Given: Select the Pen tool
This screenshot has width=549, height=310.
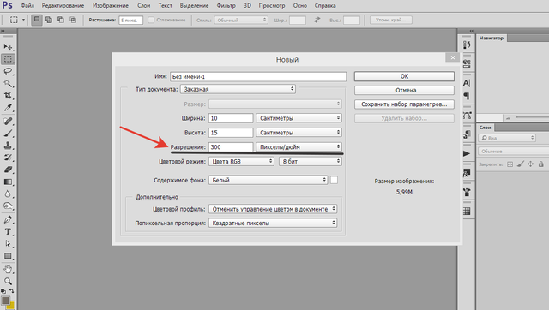Looking at the screenshot, I should pyautogui.click(x=8, y=219).
